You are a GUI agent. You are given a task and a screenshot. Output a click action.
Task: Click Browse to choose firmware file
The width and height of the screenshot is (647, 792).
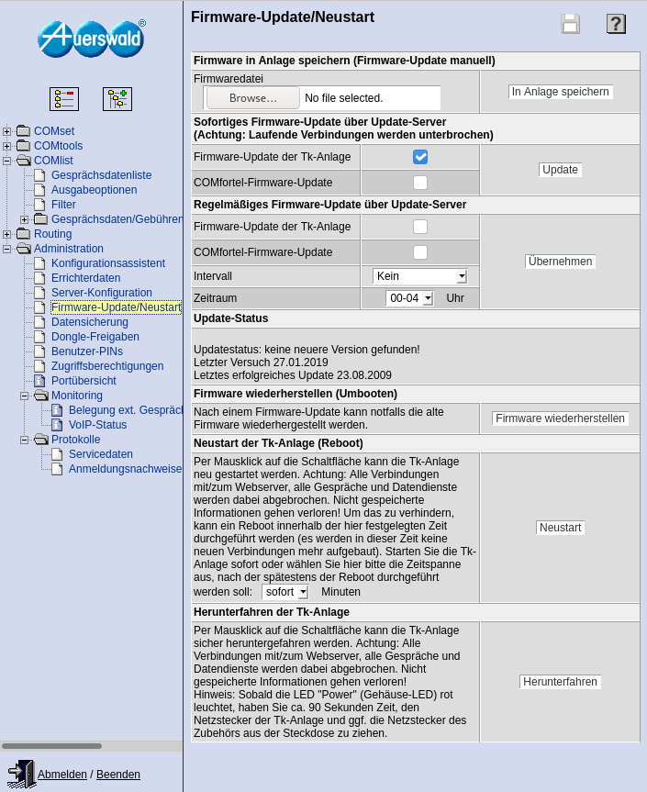[x=252, y=98]
